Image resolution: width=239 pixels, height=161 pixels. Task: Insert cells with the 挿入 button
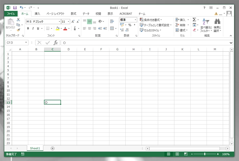(x=181, y=20)
